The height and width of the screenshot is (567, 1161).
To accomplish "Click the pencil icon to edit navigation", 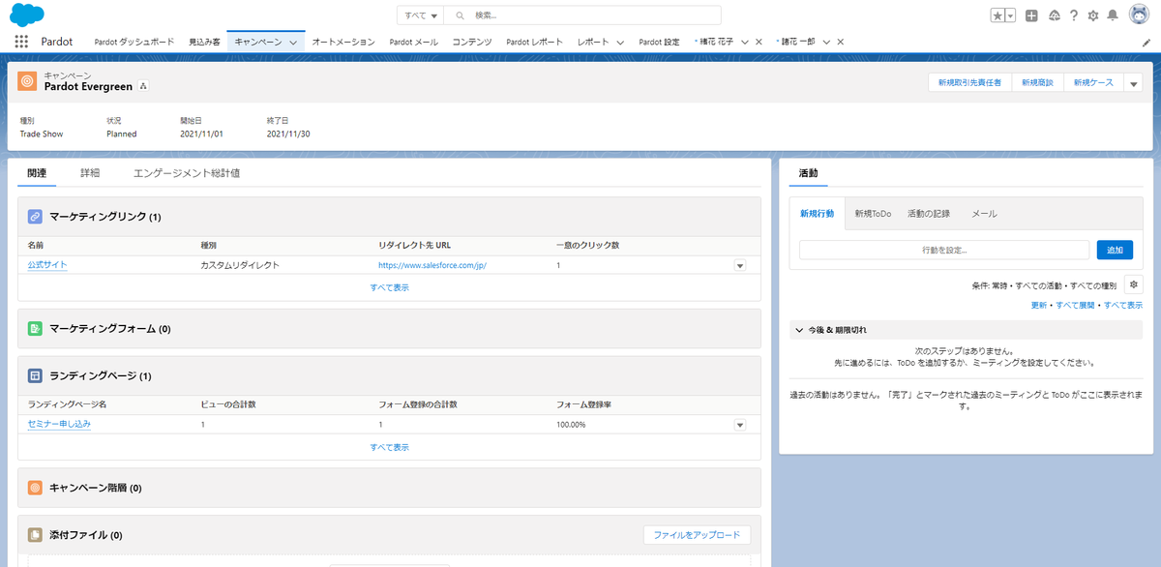I will pyautogui.click(x=1146, y=43).
